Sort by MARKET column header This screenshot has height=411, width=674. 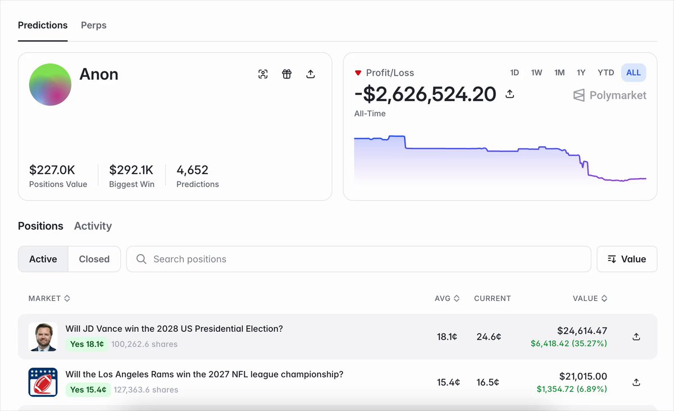pos(49,298)
